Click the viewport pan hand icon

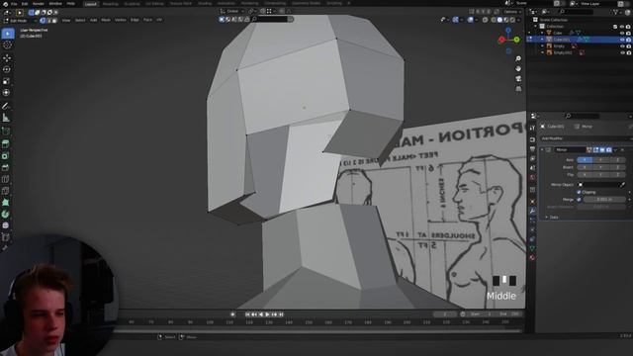coord(518,68)
